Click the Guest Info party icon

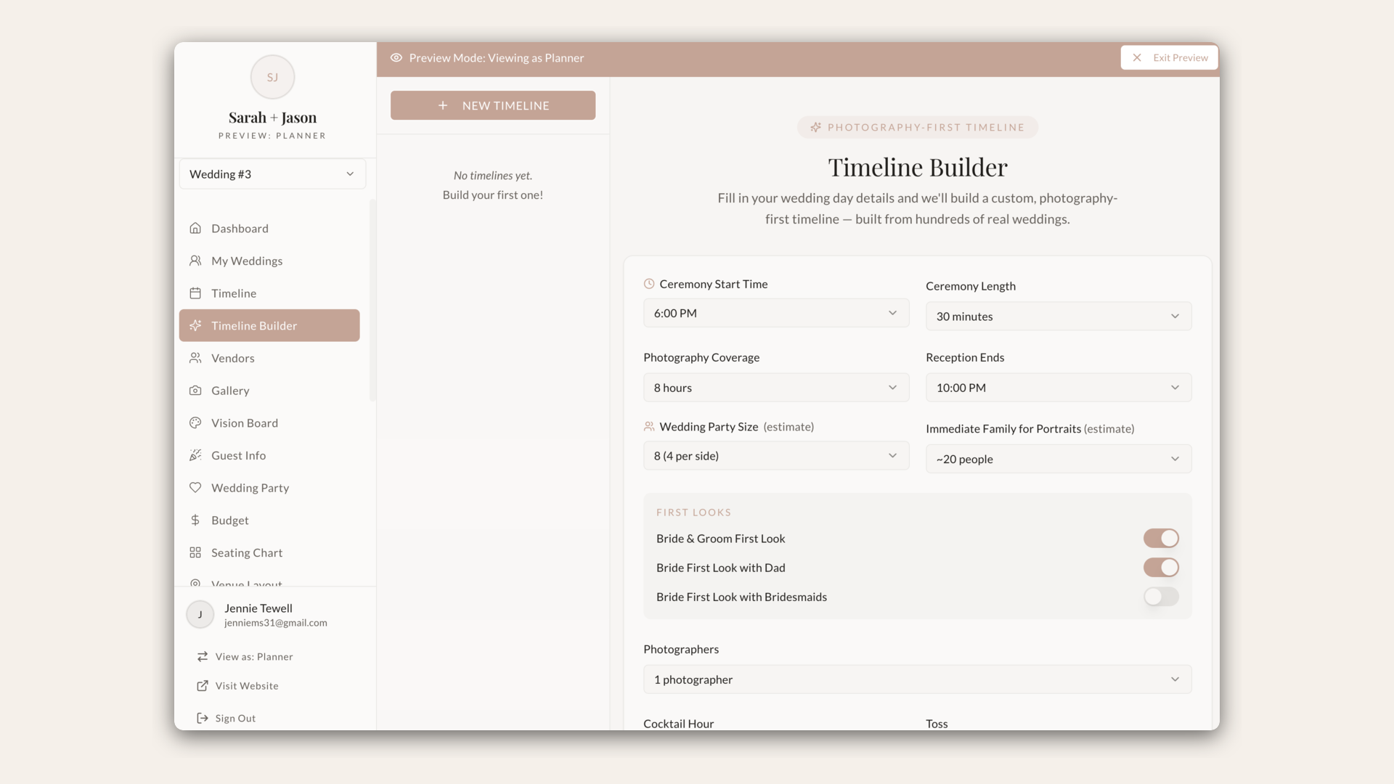[195, 455]
